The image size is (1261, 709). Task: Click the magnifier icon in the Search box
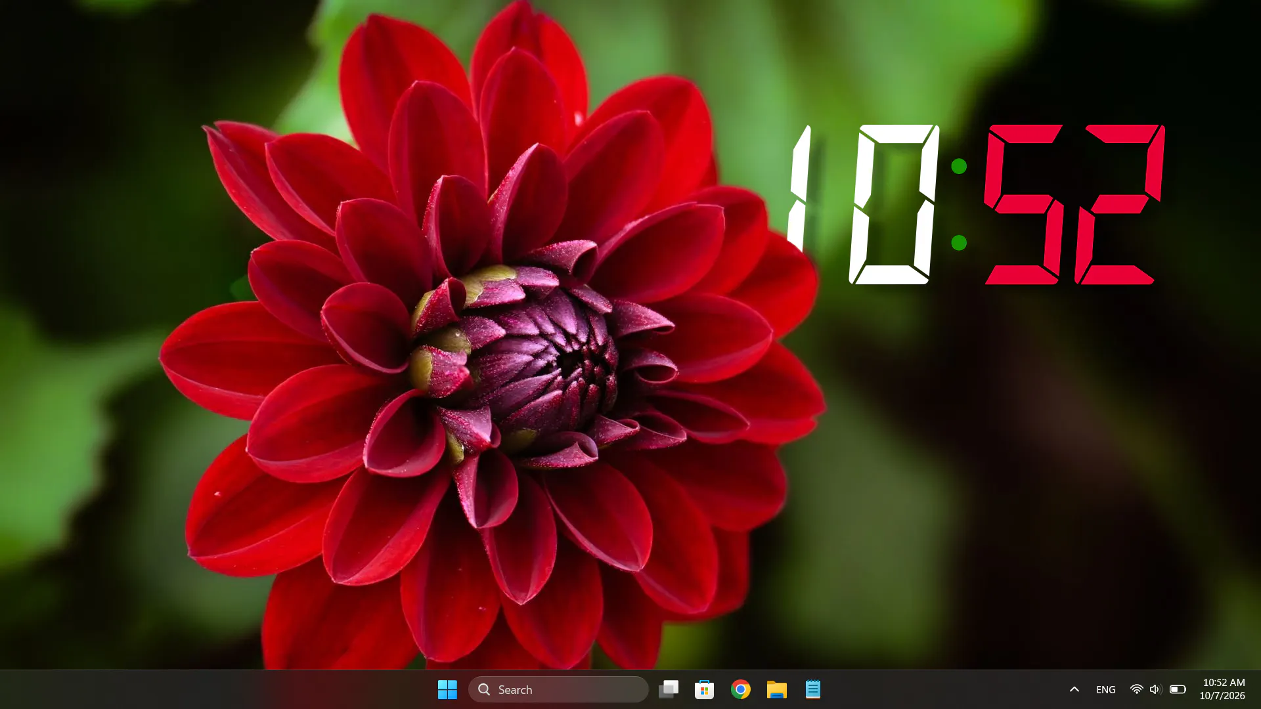484,689
